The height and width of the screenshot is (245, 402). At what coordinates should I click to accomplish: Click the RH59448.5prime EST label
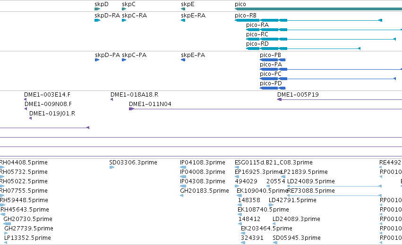click(24, 200)
